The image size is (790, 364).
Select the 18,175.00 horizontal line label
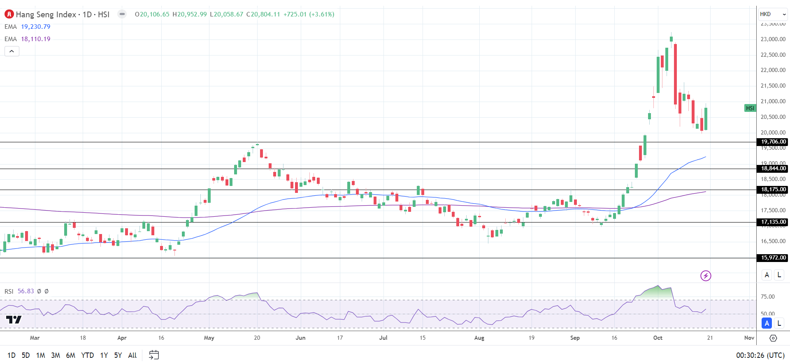point(773,190)
